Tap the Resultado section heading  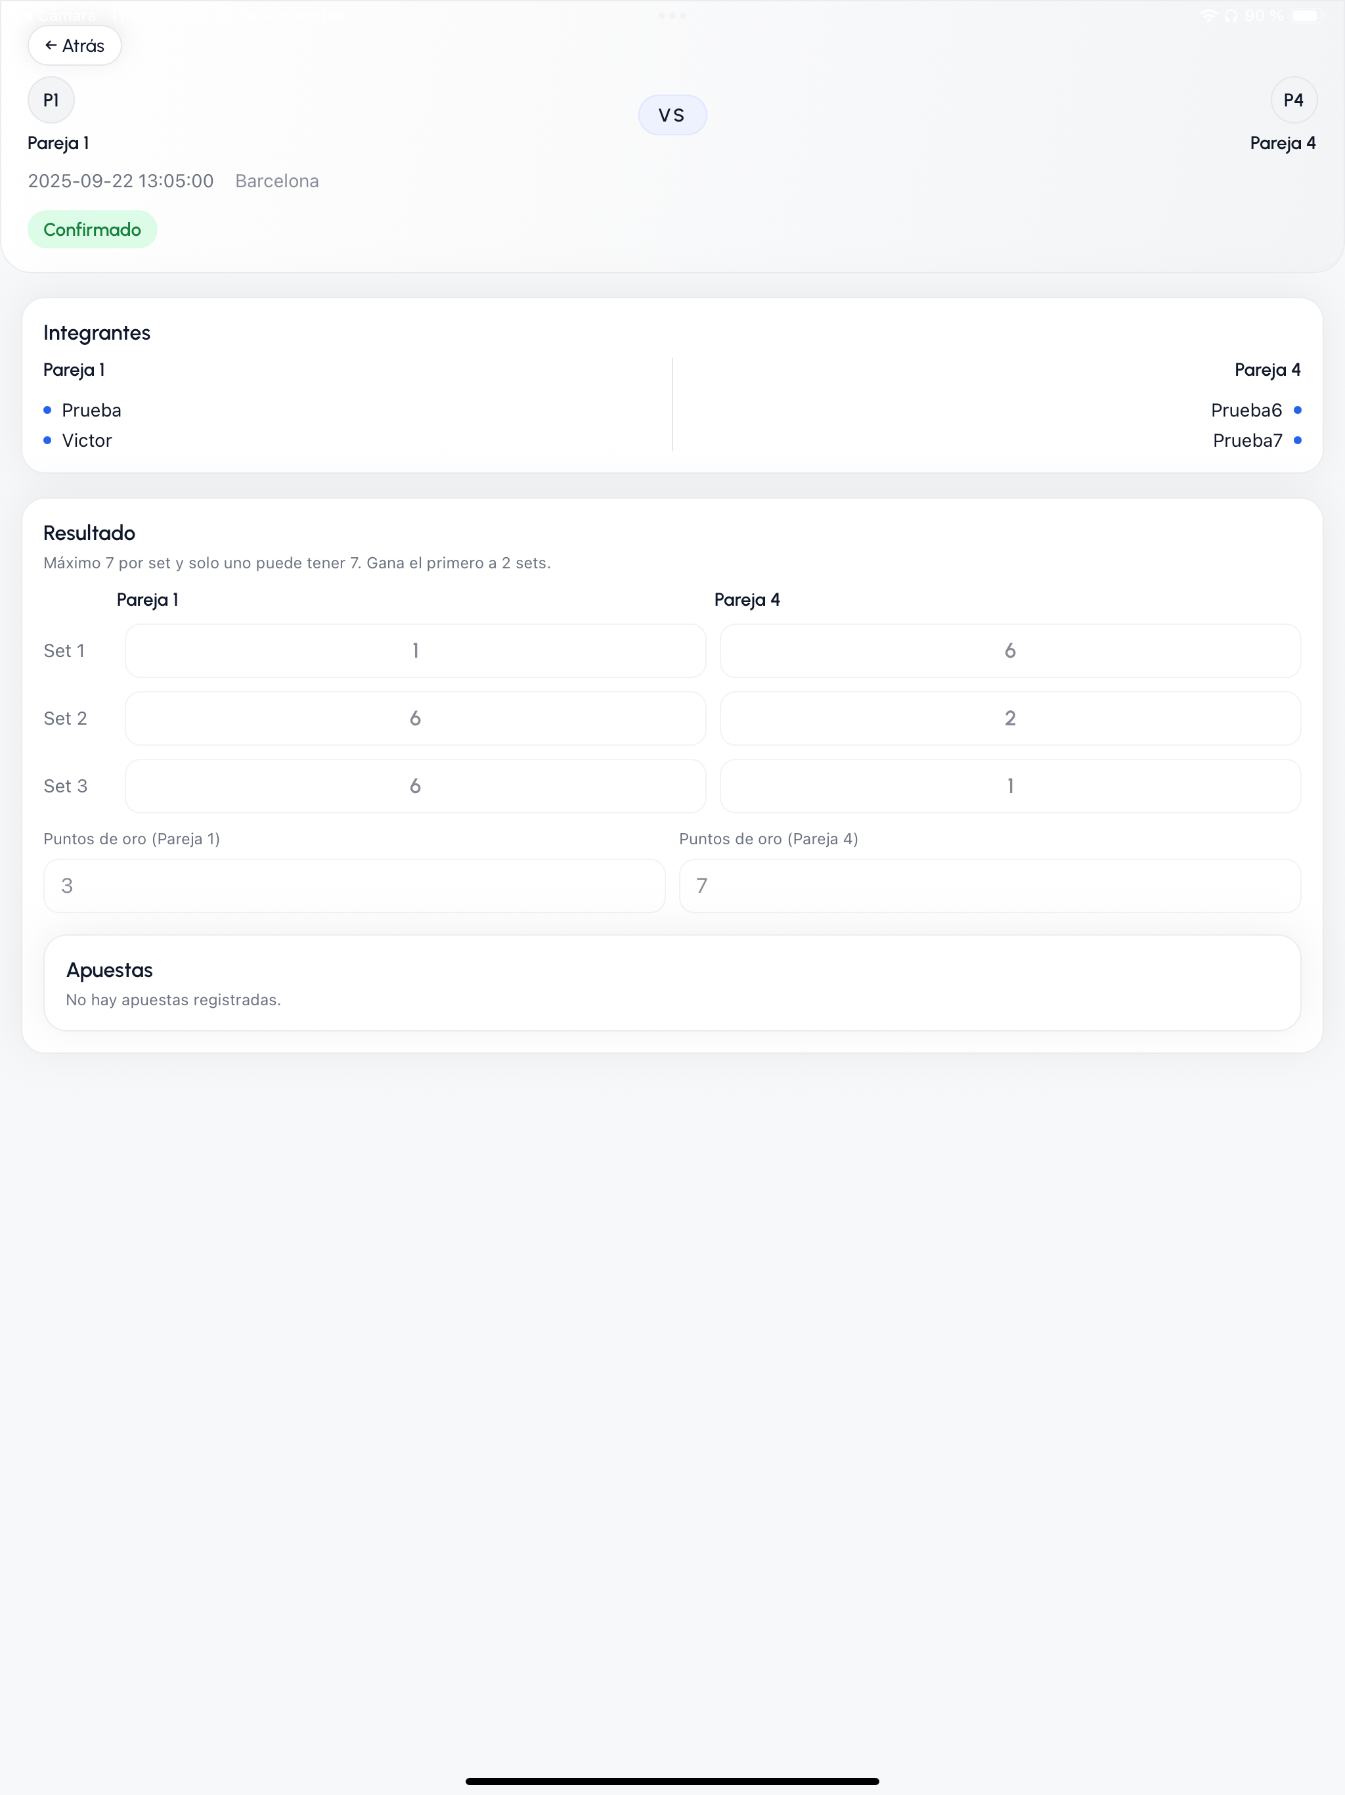click(89, 533)
